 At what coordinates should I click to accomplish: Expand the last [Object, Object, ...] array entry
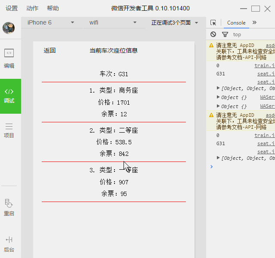[x=218, y=158]
